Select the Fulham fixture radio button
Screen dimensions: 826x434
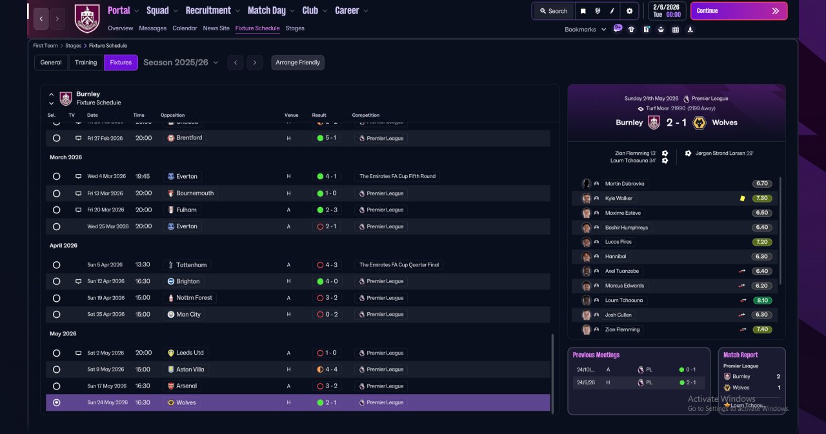pos(57,210)
